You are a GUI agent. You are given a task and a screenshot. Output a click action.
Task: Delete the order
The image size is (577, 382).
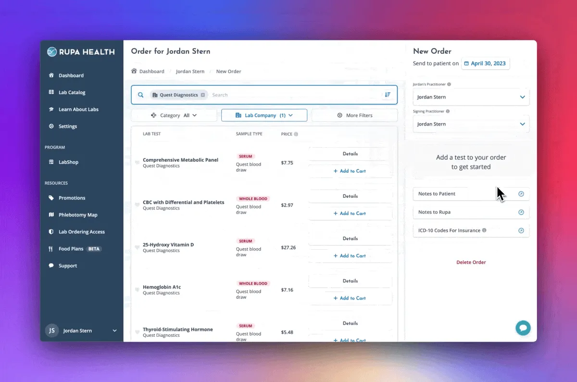click(471, 262)
